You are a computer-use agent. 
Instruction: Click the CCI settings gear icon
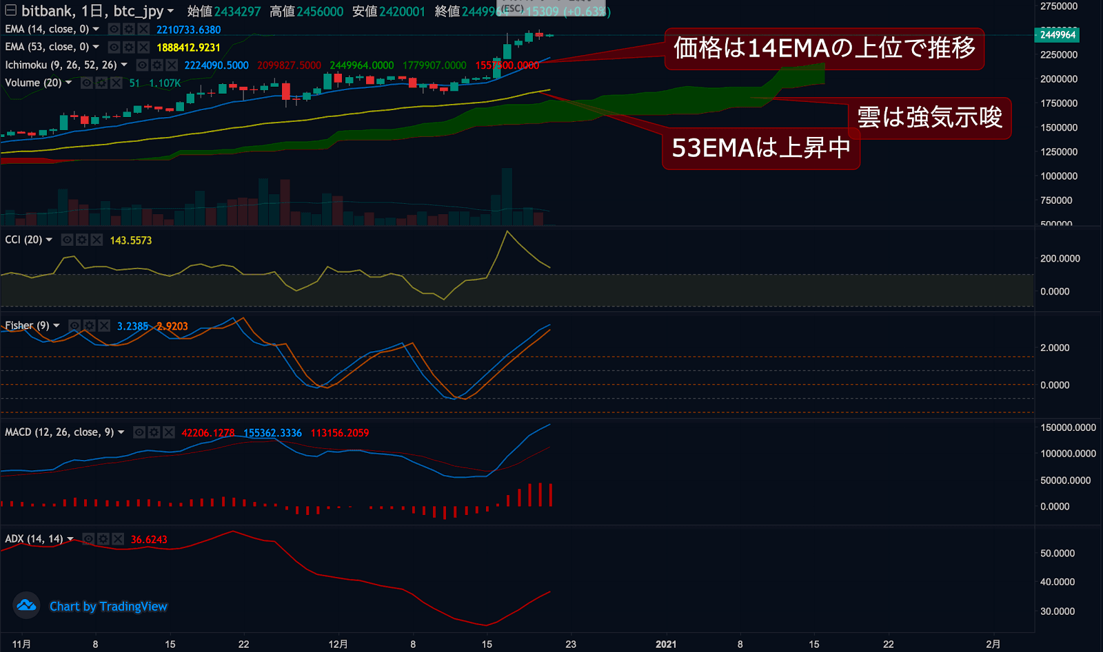point(82,240)
